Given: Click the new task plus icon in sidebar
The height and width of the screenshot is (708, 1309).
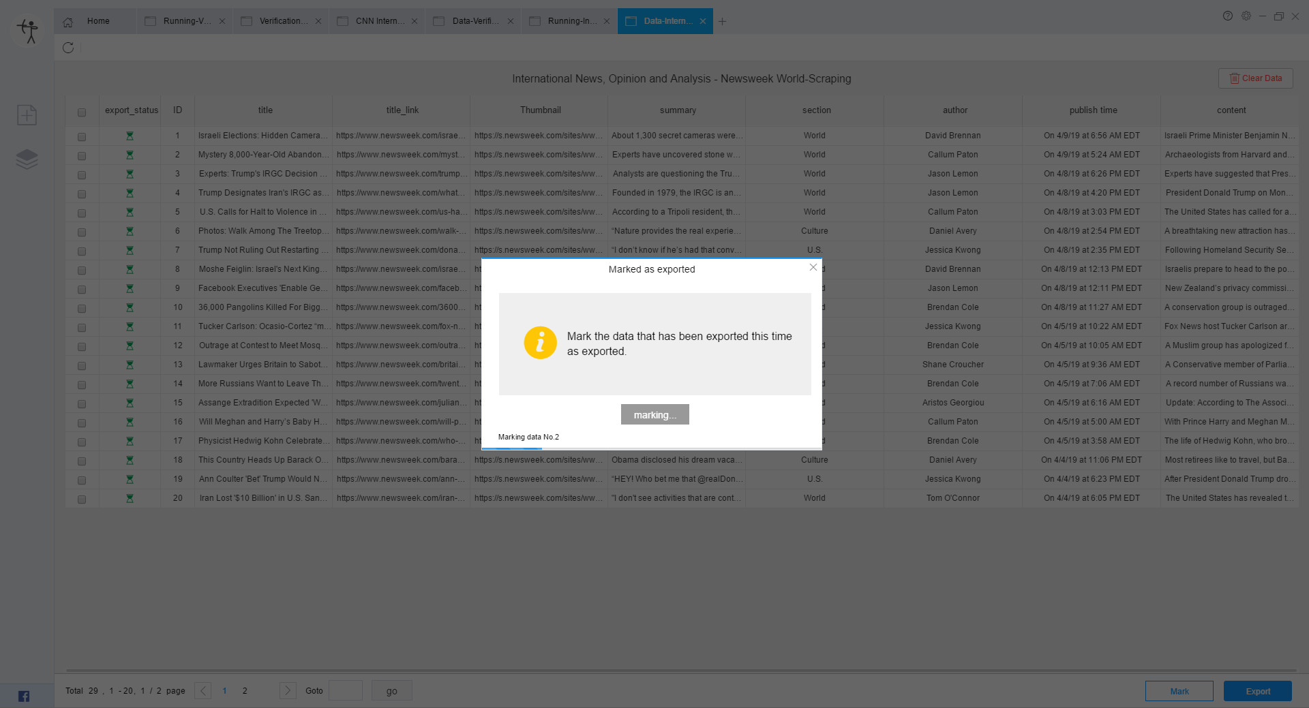Looking at the screenshot, I should pos(27,115).
